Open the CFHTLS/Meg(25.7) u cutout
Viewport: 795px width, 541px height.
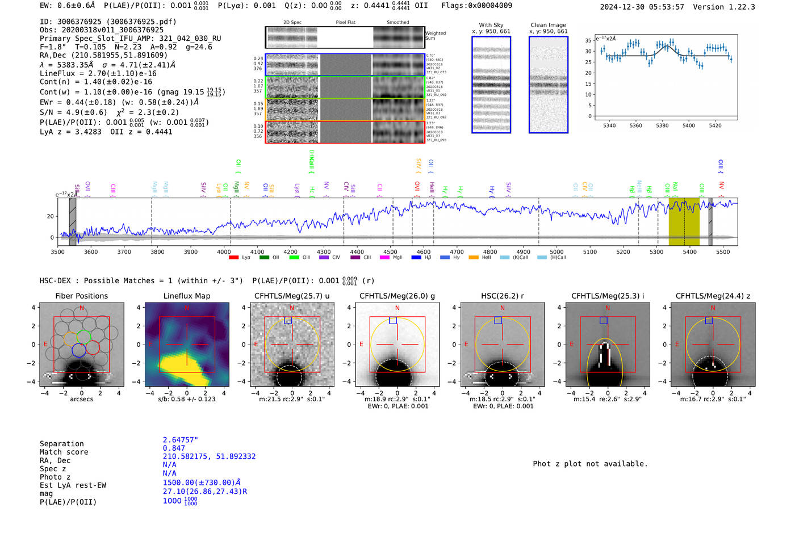click(292, 345)
